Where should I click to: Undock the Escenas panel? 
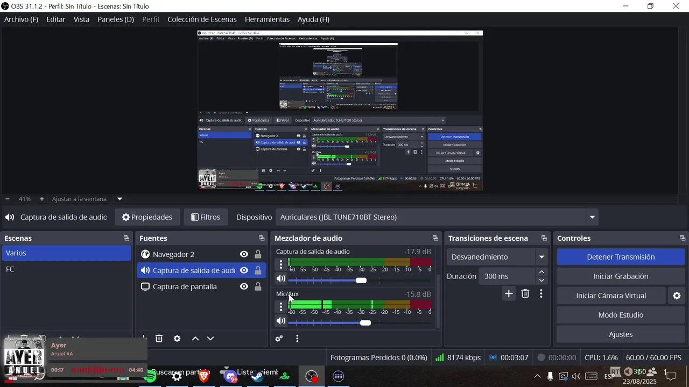coord(126,238)
